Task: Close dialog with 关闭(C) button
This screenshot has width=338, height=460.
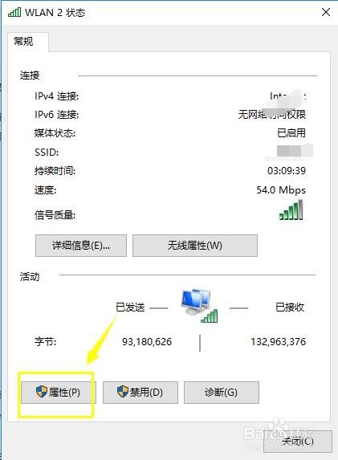Action: click(x=298, y=442)
